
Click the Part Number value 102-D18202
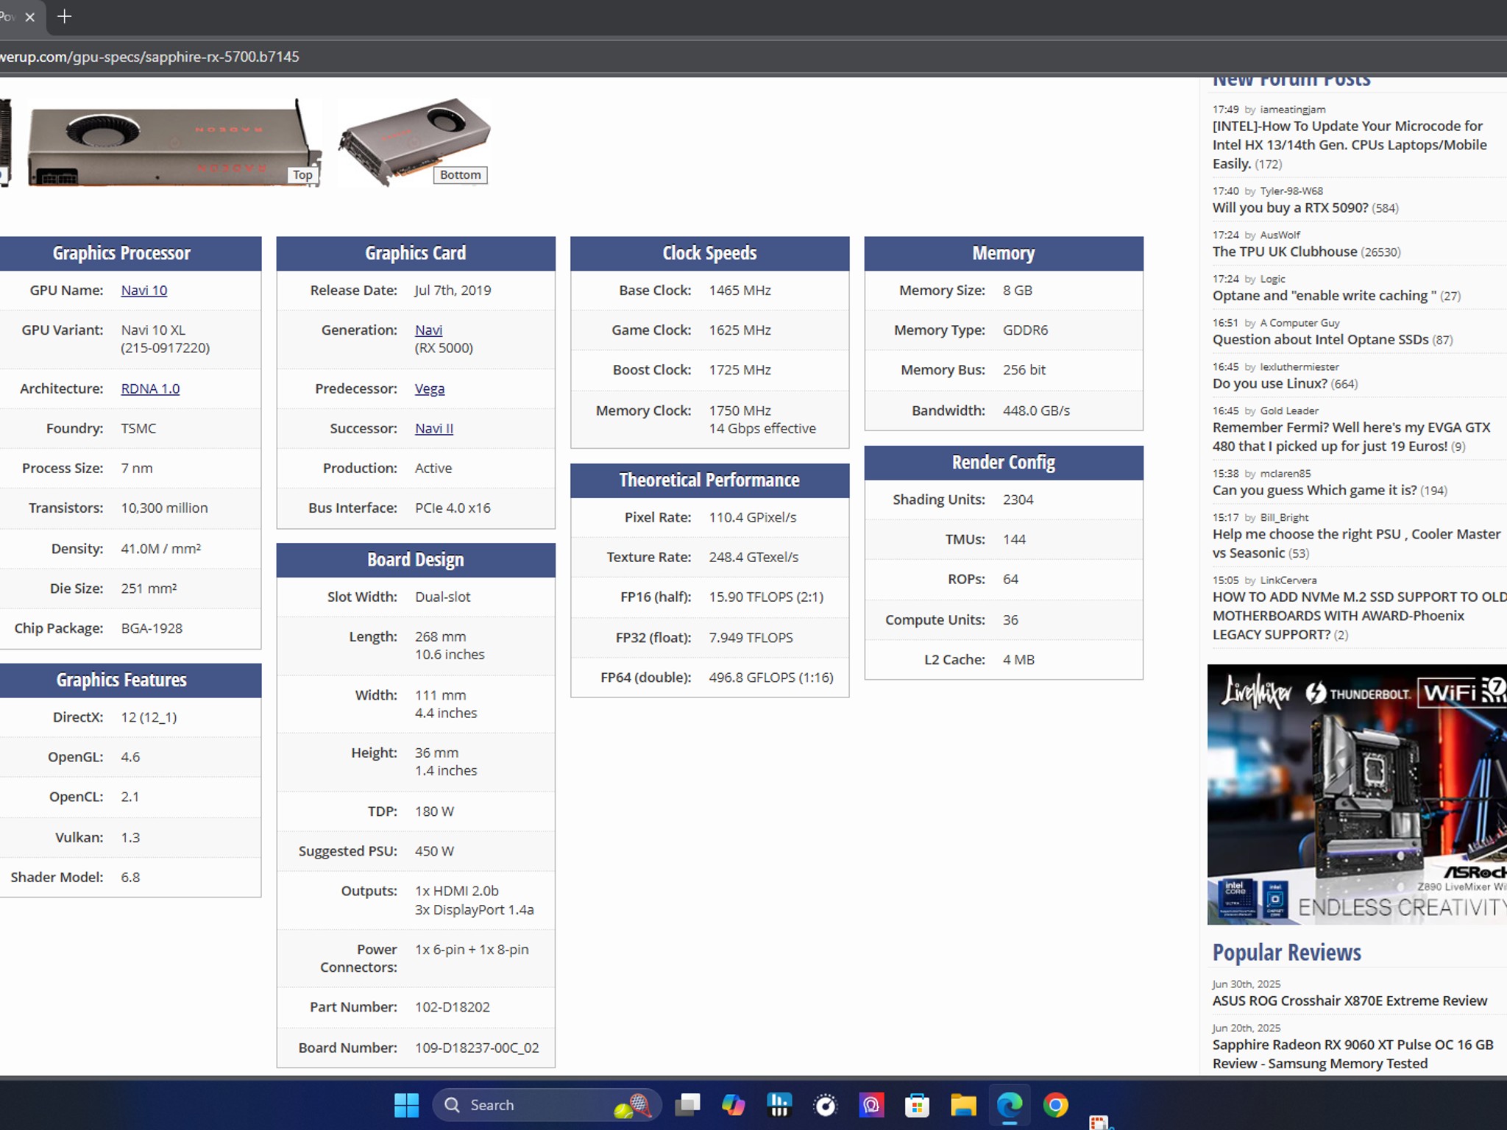coord(452,1007)
